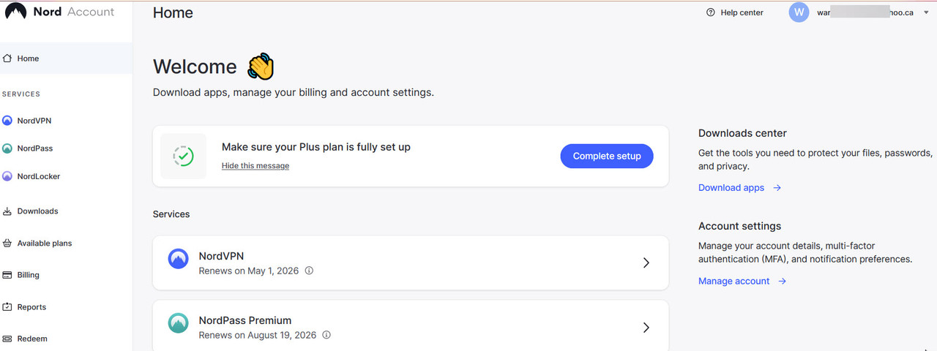Expand the NordPass Premium row chevron

(646, 327)
